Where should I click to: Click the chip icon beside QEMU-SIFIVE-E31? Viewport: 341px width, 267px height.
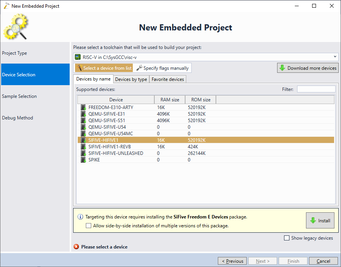[83, 114]
